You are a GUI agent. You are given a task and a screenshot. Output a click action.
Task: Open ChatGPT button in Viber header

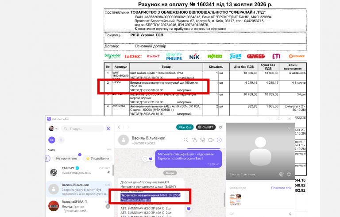point(206,127)
